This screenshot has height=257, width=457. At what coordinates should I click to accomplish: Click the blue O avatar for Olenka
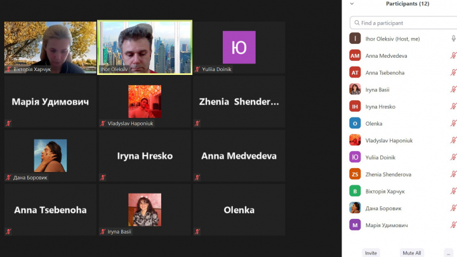[x=355, y=123]
